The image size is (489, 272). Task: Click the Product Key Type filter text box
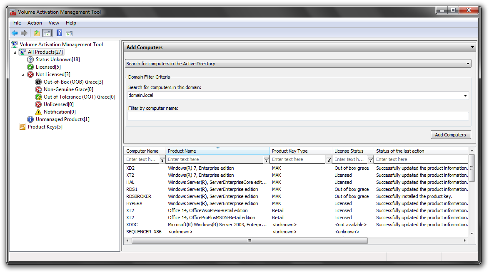(x=298, y=160)
